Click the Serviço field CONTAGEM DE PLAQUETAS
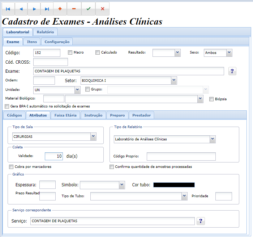The image size is (253, 237). [x=112, y=221]
